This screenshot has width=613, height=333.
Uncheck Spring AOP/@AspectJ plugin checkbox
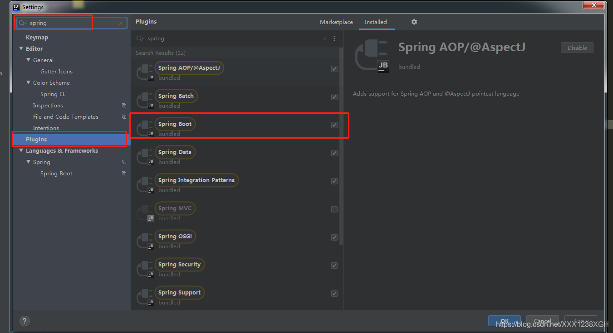334,69
